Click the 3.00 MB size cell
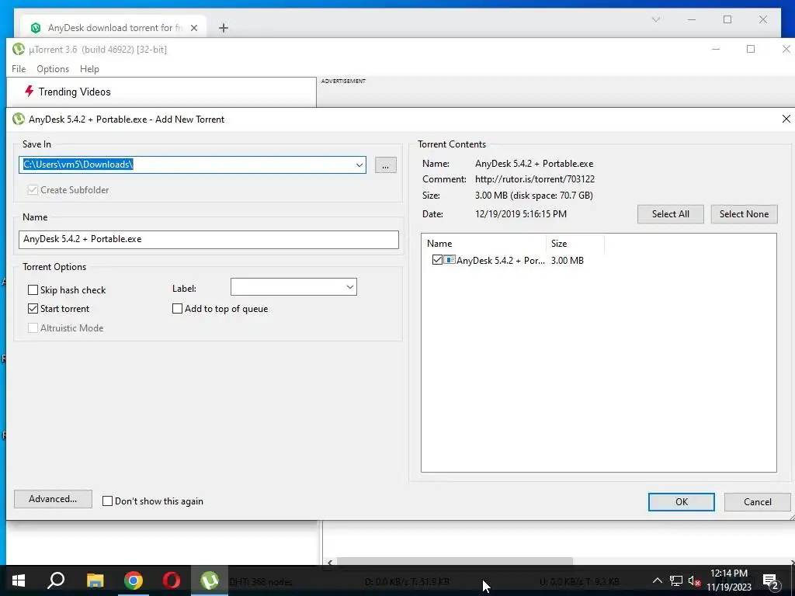Viewport: 795px width, 596px height. click(568, 261)
